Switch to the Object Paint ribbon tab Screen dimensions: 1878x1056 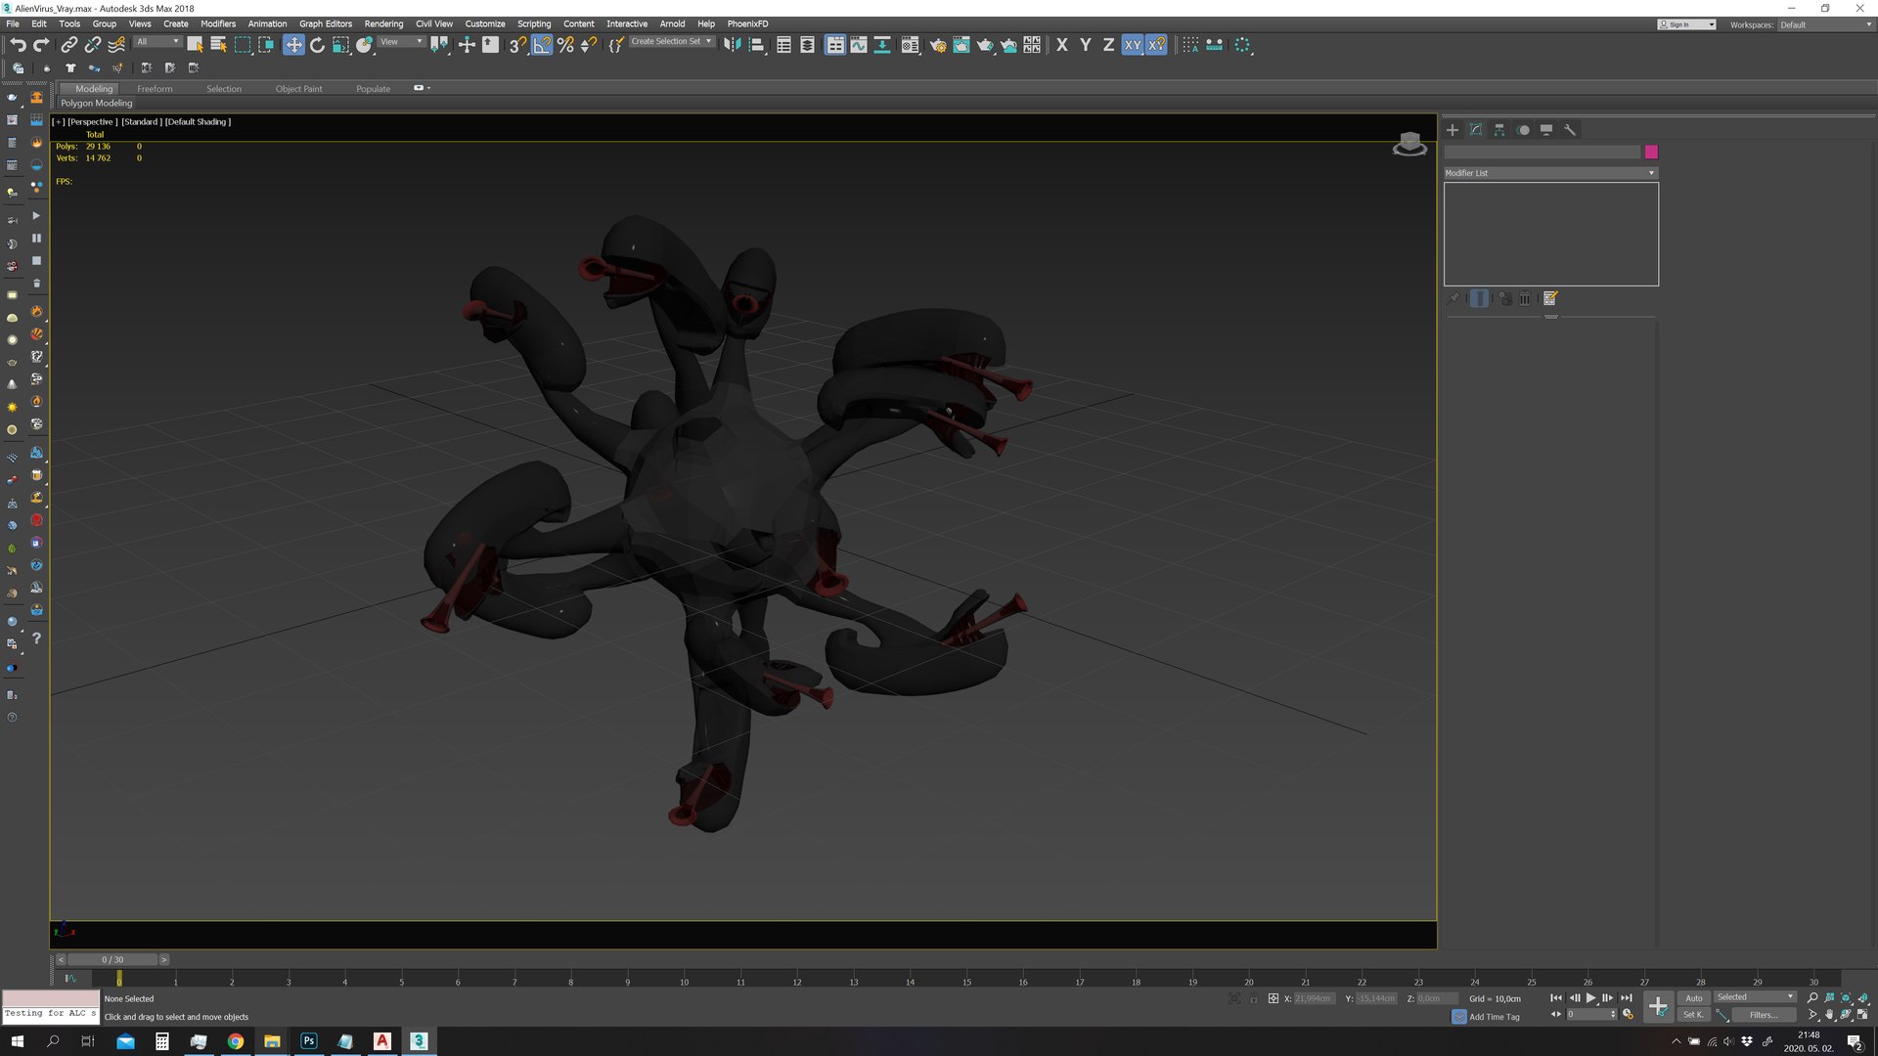tap(298, 89)
